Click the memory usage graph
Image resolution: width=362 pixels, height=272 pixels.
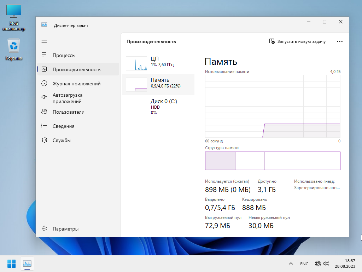click(x=273, y=106)
